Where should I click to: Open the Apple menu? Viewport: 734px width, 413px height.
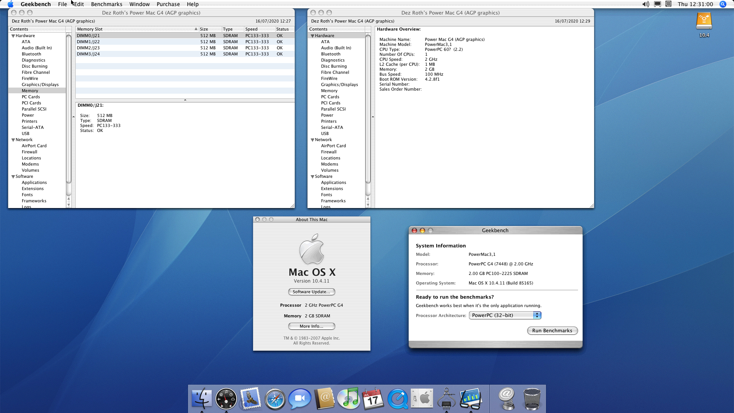click(x=10, y=4)
